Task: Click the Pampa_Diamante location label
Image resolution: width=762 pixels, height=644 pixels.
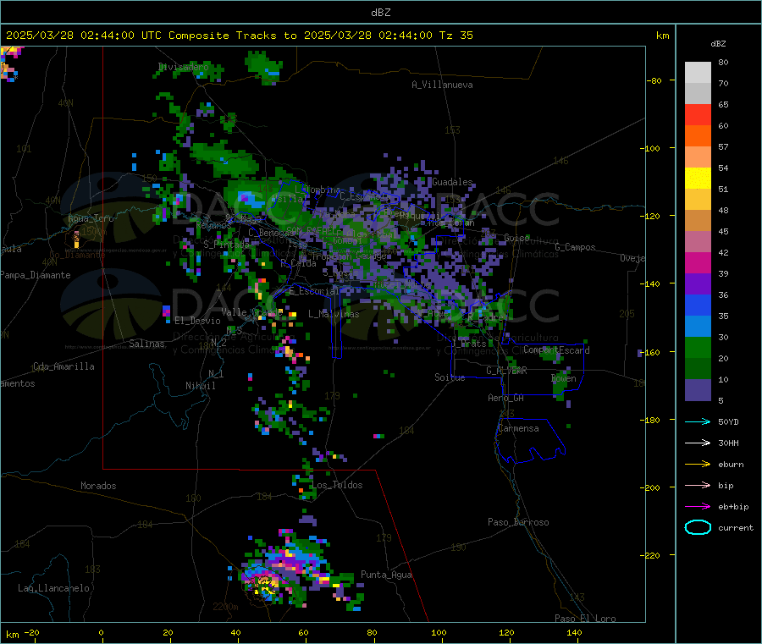Action: point(36,275)
